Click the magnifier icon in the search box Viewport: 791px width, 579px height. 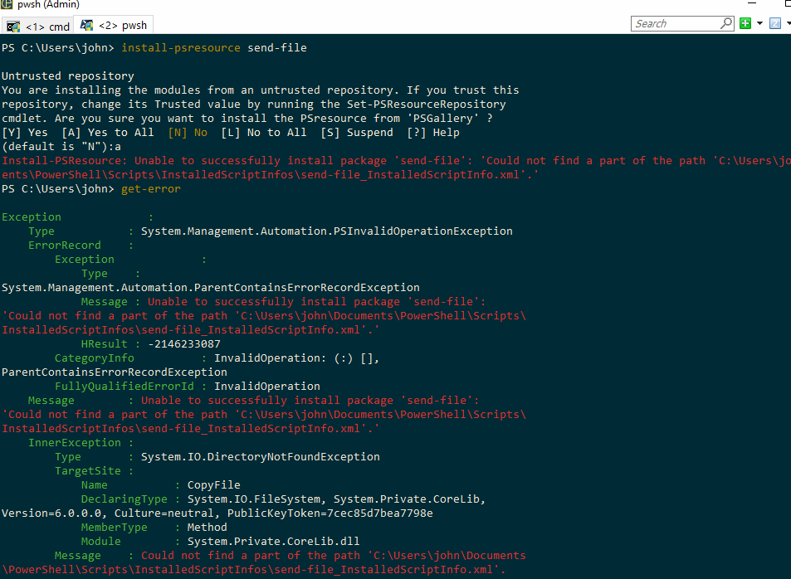[x=727, y=23]
